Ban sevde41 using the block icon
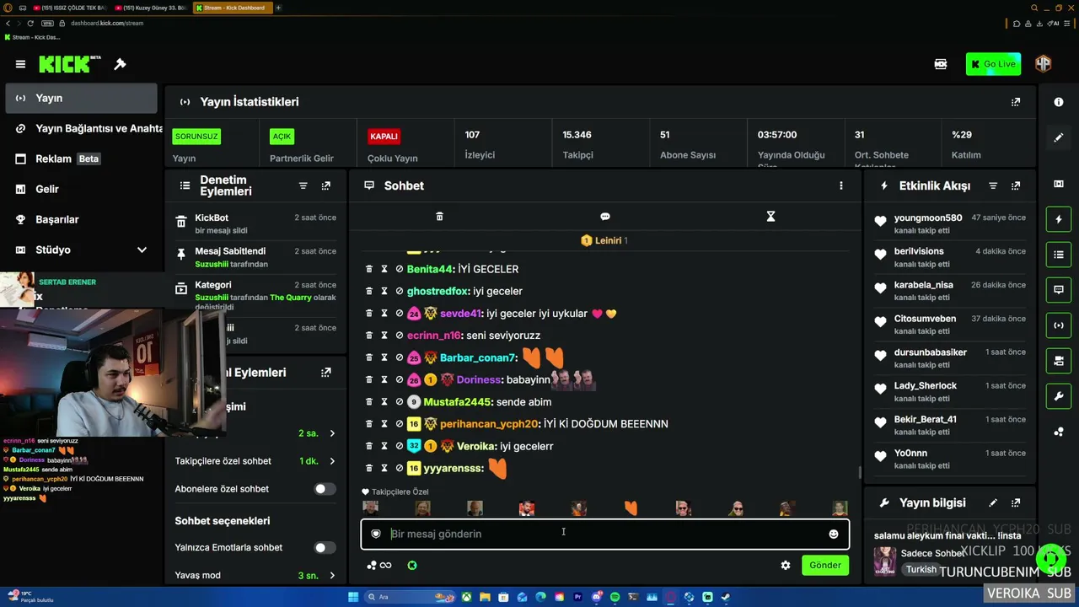Screen dimensions: 1079x607 [x=399, y=313]
